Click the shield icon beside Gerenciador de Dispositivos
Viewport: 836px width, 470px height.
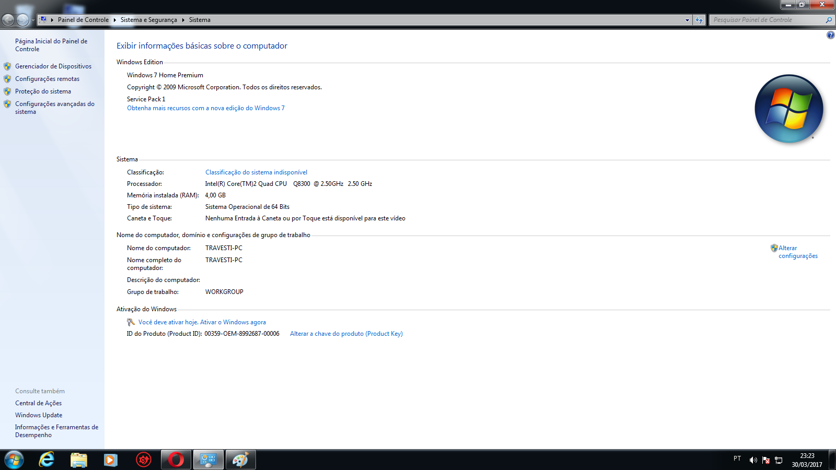(7, 66)
